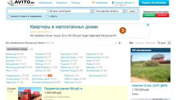Open the 'Для дома и дачи' category link
Viewport: 179px width, 100px height.
(41, 79)
